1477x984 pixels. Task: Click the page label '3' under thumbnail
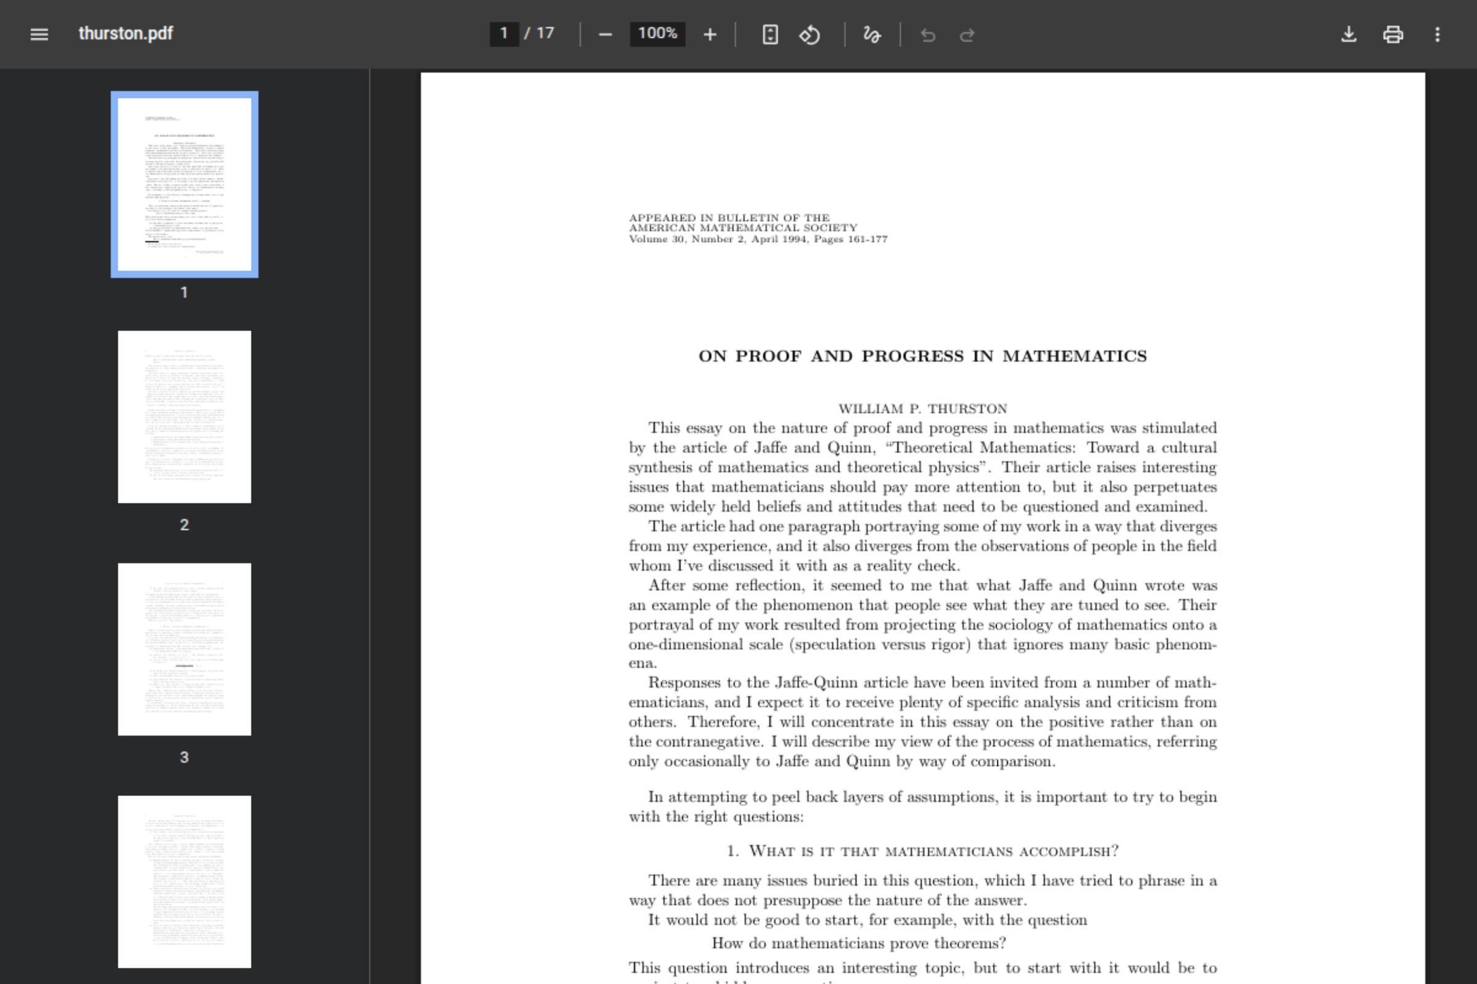click(184, 757)
